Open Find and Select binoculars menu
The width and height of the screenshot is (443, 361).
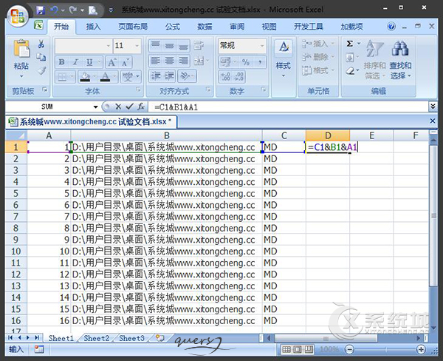coord(400,59)
